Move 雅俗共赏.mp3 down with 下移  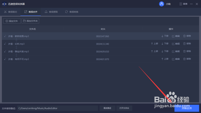pyautogui.click(x=165, y=51)
